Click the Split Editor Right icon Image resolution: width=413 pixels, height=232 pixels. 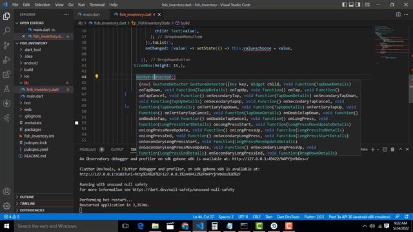(x=398, y=14)
